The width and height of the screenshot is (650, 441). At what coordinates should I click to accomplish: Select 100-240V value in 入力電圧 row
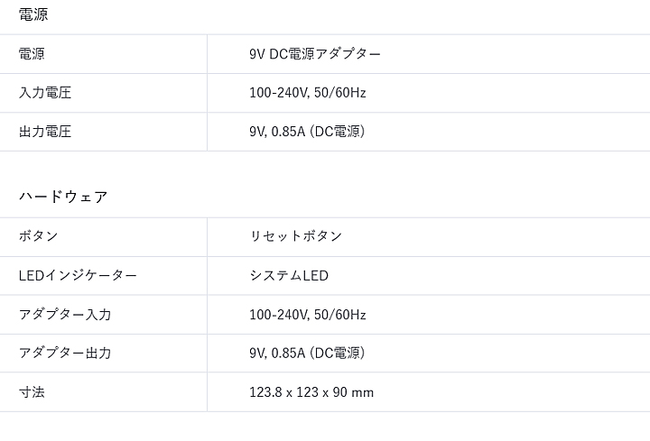click(279, 93)
